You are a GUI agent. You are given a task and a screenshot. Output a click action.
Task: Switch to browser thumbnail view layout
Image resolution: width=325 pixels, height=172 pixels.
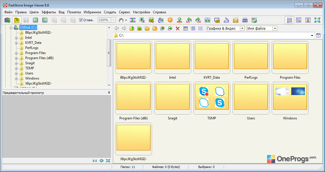click(x=289, y=20)
